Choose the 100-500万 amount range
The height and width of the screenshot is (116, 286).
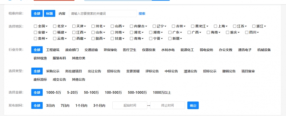point(113,93)
